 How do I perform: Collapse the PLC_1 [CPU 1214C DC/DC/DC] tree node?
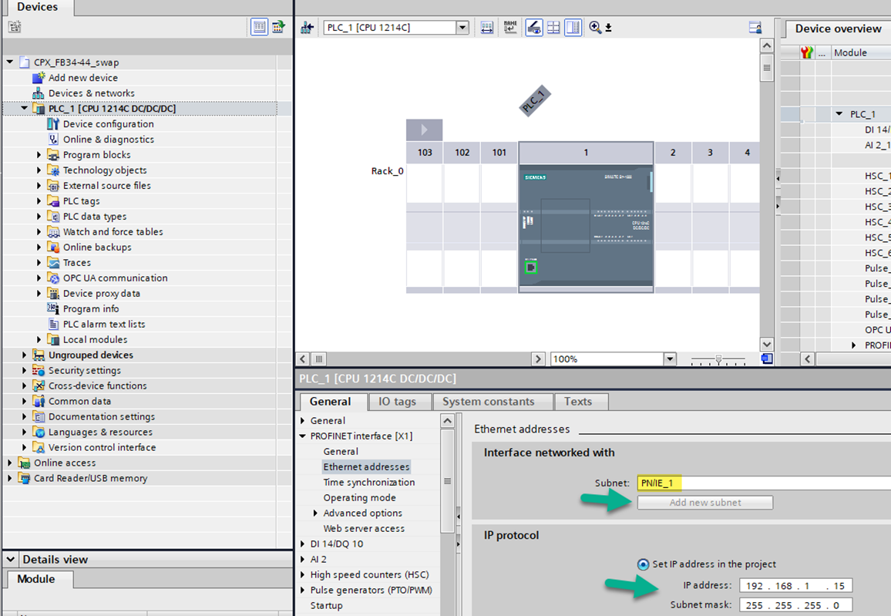pyautogui.click(x=24, y=108)
